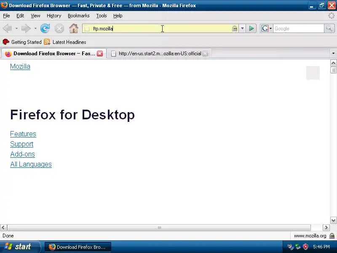Click the status bar security lock icon
337x253 pixels.
(x=332, y=236)
